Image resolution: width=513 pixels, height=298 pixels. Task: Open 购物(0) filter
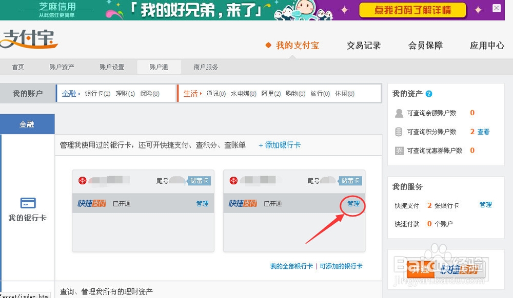295,94
